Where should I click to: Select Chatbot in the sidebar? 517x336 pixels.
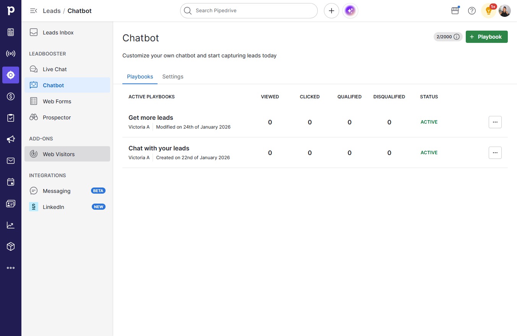click(x=67, y=85)
